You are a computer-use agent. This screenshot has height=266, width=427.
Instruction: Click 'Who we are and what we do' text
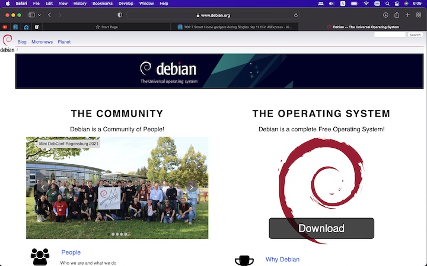tap(88, 262)
